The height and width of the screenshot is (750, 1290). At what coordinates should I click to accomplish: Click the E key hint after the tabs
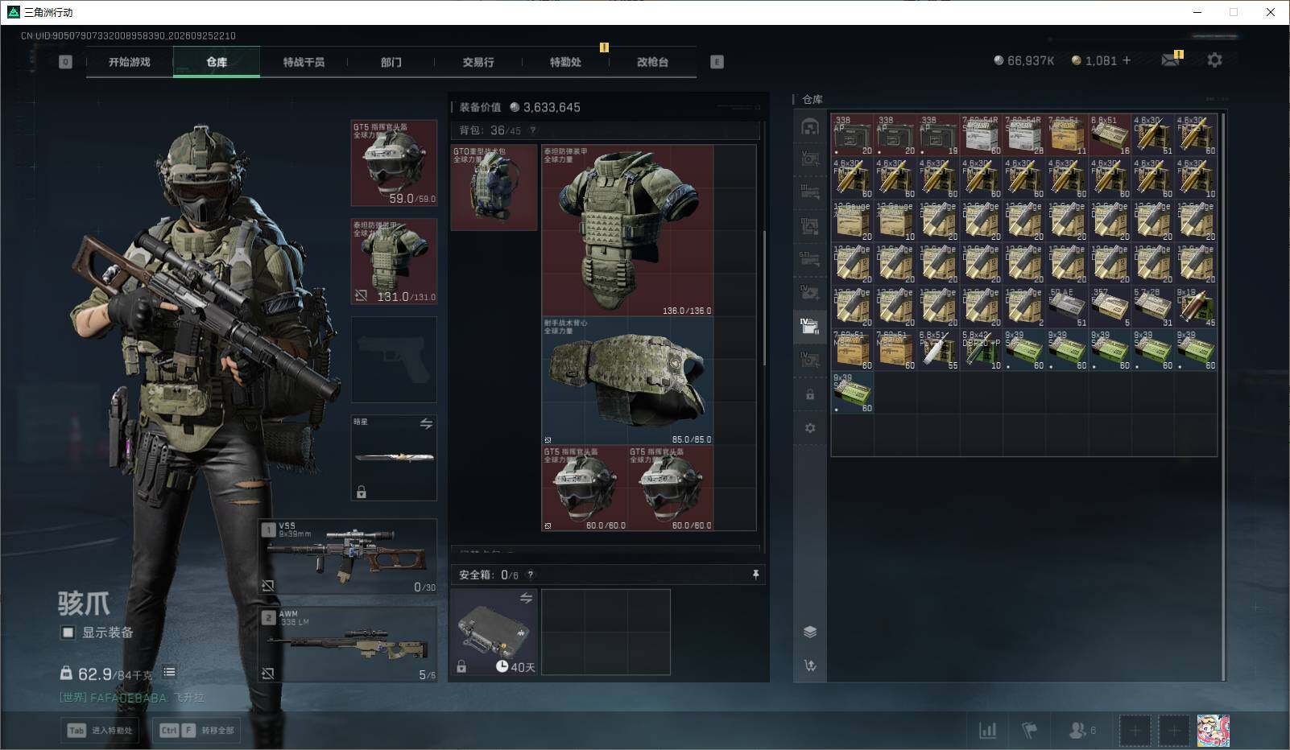pos(717,62)
